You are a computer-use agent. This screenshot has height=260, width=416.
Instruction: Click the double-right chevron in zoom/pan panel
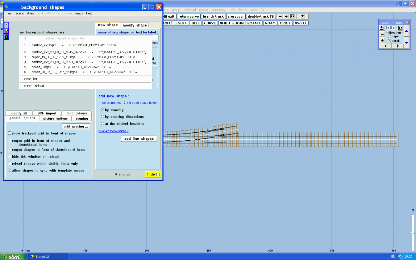tap(394, 28)
